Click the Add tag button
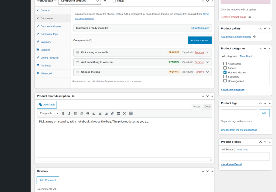This screenshot has height=192, width=276. [264, 113]
